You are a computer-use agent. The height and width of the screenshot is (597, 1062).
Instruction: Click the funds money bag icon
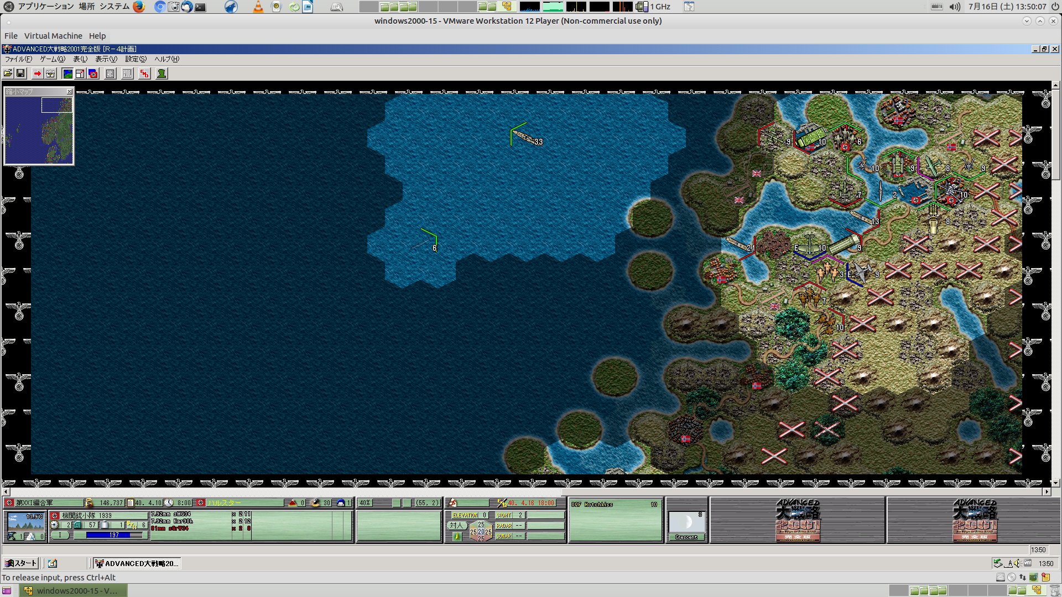click(x=90, y=503)
